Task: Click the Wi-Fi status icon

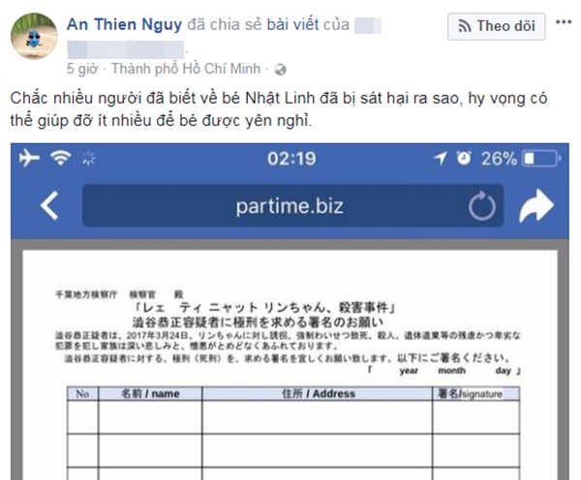Action: (61, 158)
